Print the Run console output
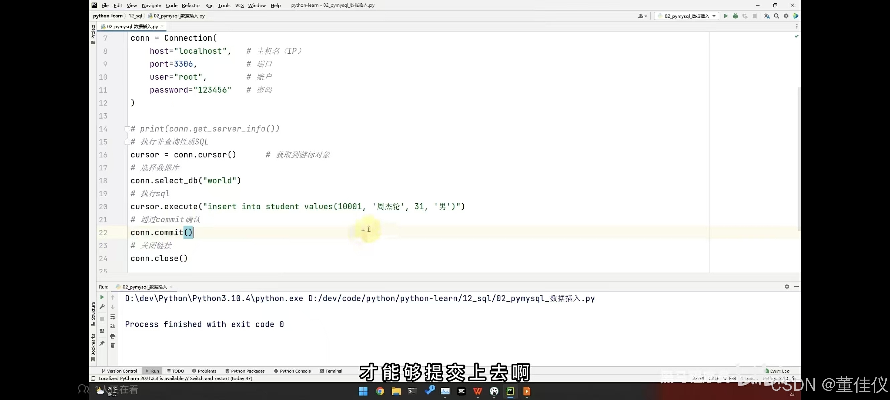The width and height of the screenshot is (890, 400). pos(113,336)
